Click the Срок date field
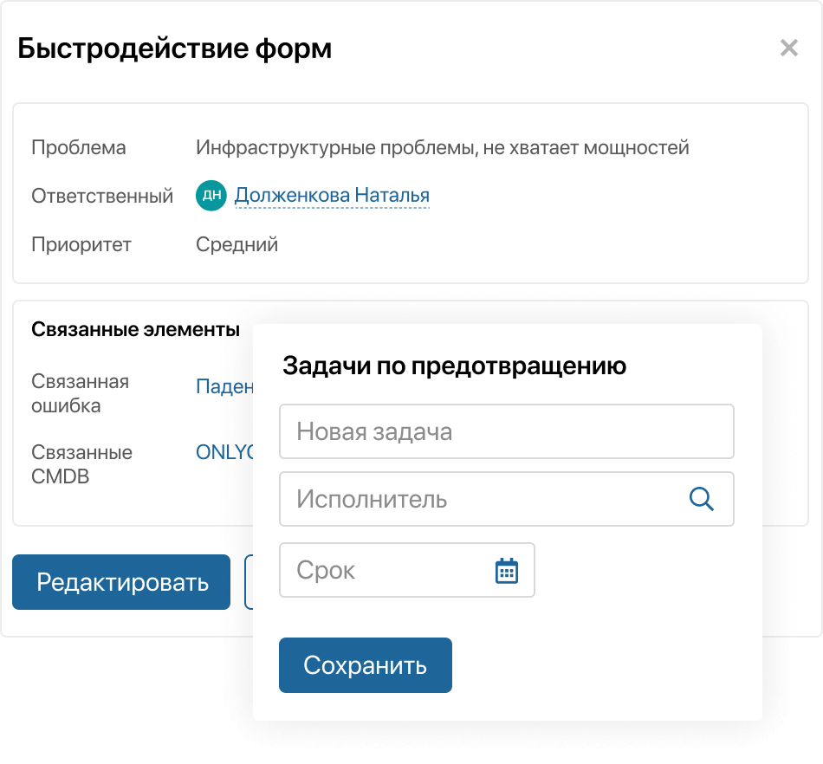823x764 pixels. coord(407,570)
